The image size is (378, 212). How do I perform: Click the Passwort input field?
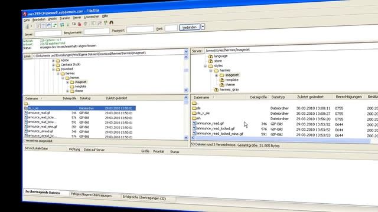pyautogui.click(x=140, y=29)
